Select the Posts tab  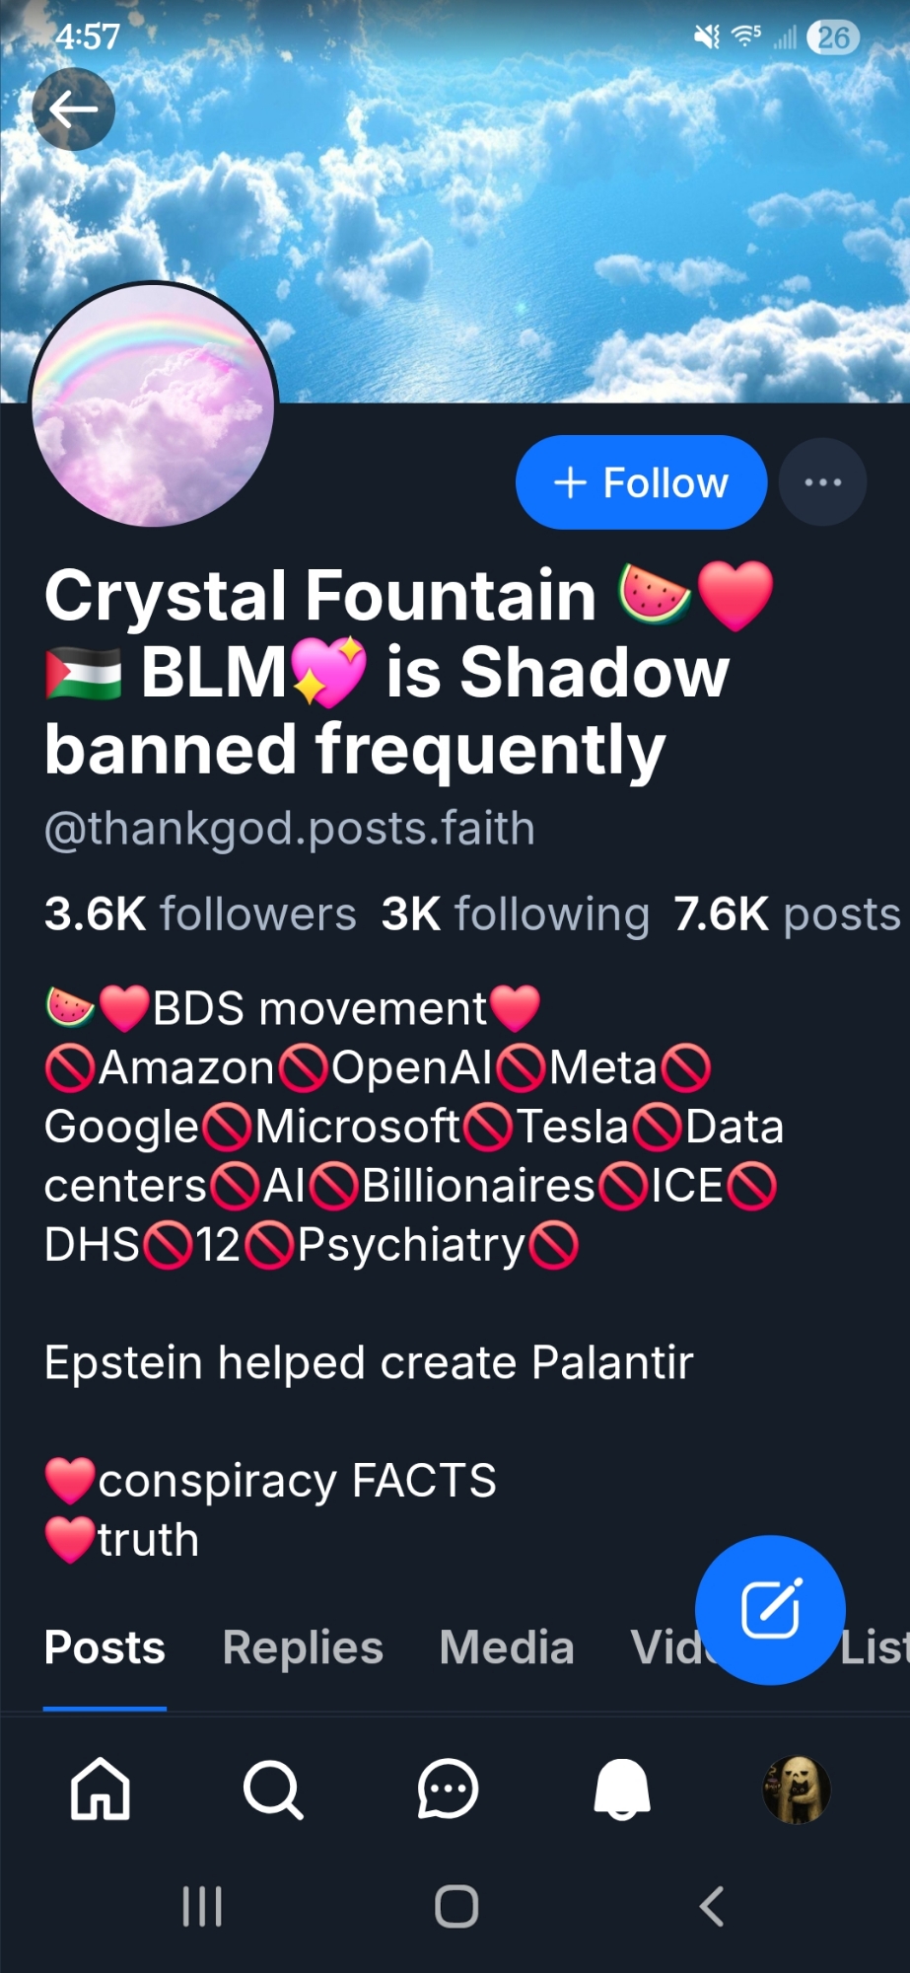(105, 1647)
